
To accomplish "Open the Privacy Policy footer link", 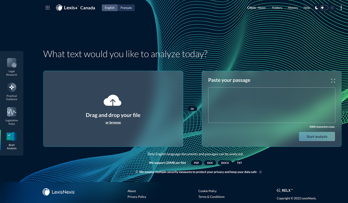I will click(x=137, y=197).
